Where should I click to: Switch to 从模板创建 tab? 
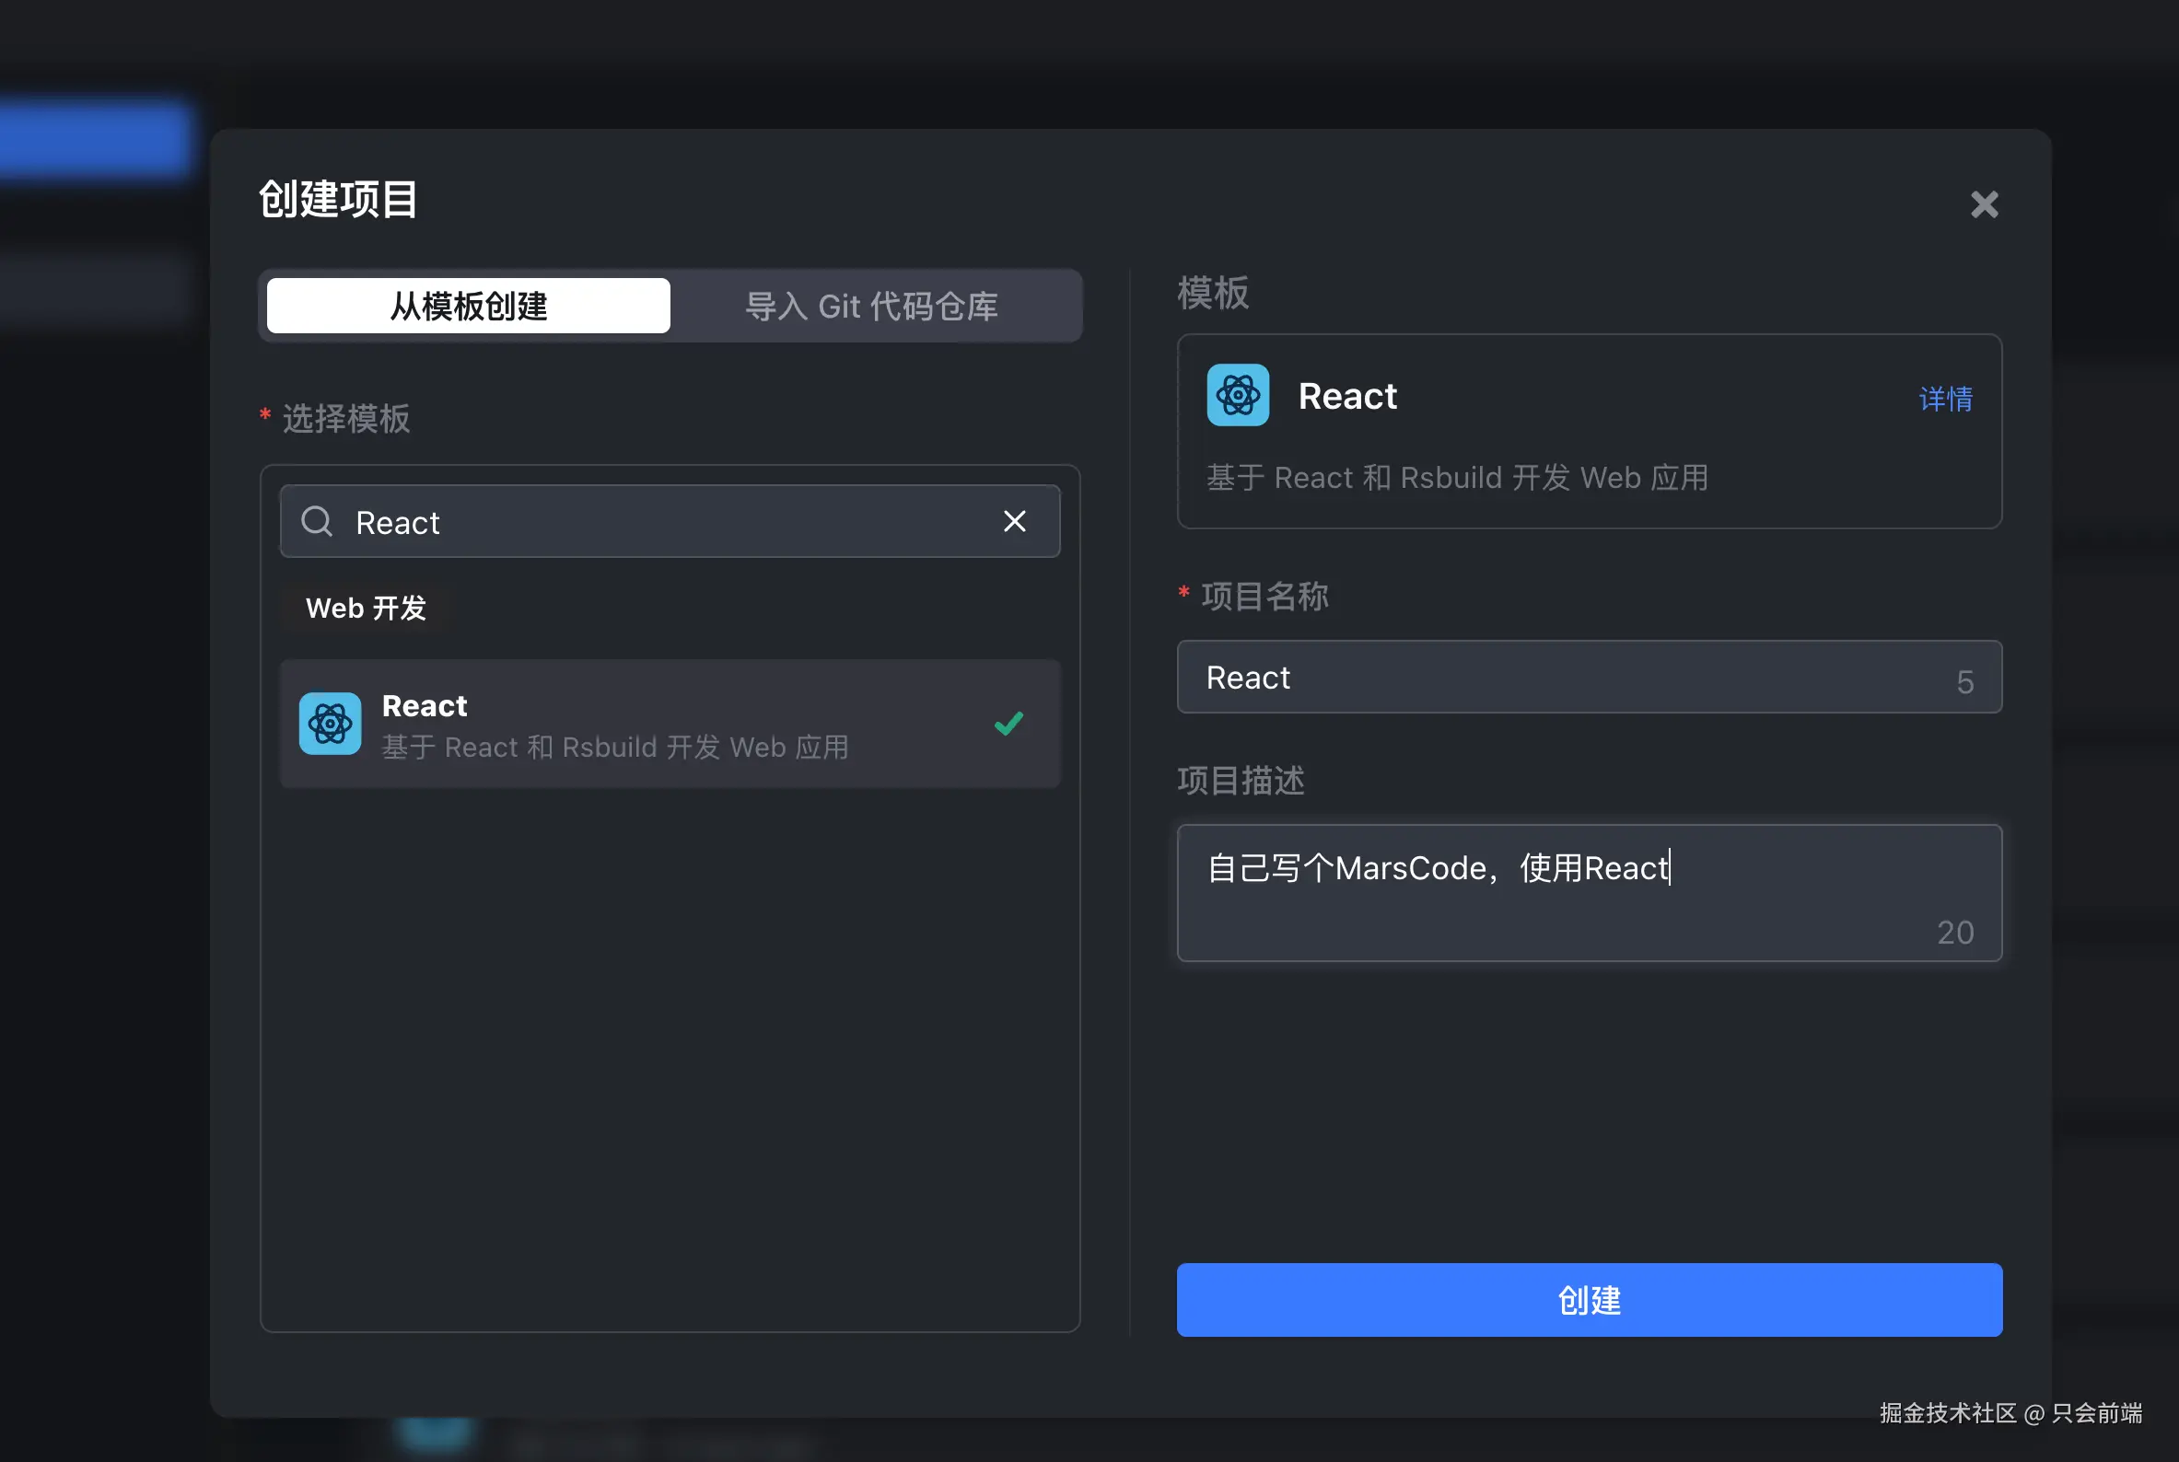click(468, 306)
